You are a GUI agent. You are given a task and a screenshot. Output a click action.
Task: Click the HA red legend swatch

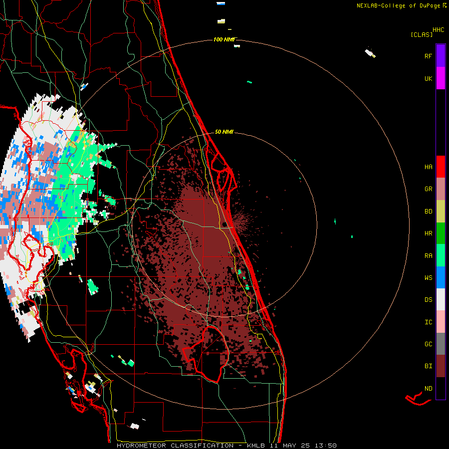(x=441, y=167)
